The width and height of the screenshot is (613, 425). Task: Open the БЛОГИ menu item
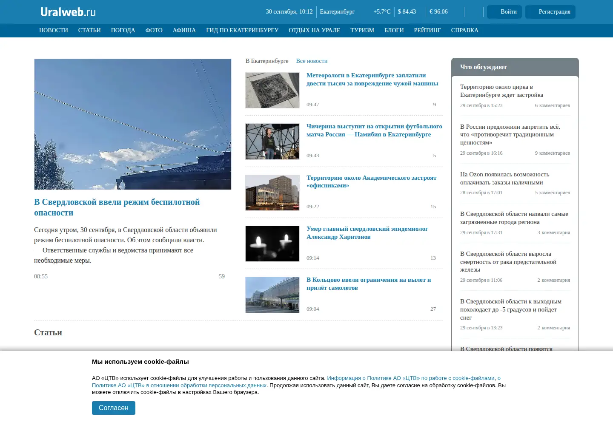pos(394,31)
